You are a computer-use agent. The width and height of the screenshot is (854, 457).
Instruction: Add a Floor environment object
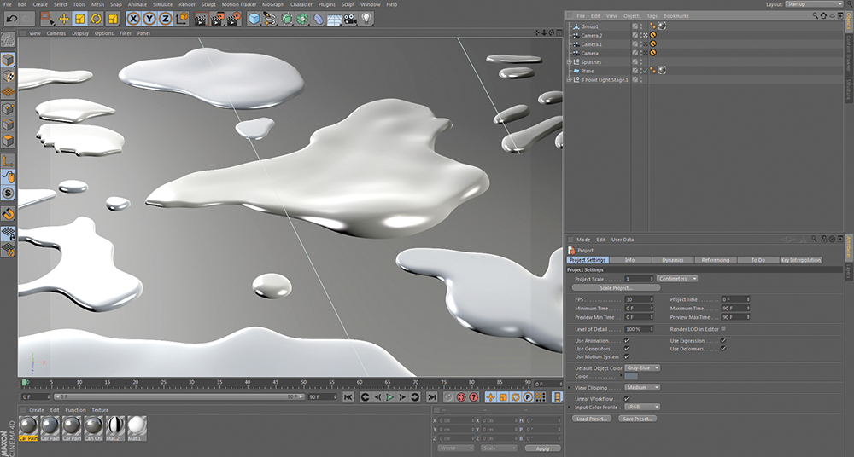334,19
